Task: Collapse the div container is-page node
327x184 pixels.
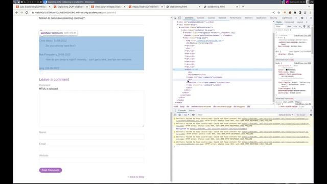Action: 181,30
